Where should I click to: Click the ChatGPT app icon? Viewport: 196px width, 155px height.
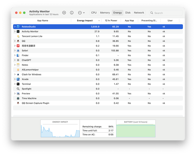tap(18, 60)
